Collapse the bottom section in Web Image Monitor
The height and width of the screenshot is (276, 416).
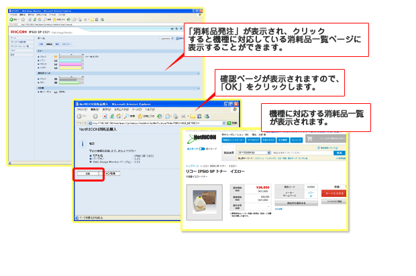coord(198,88)
